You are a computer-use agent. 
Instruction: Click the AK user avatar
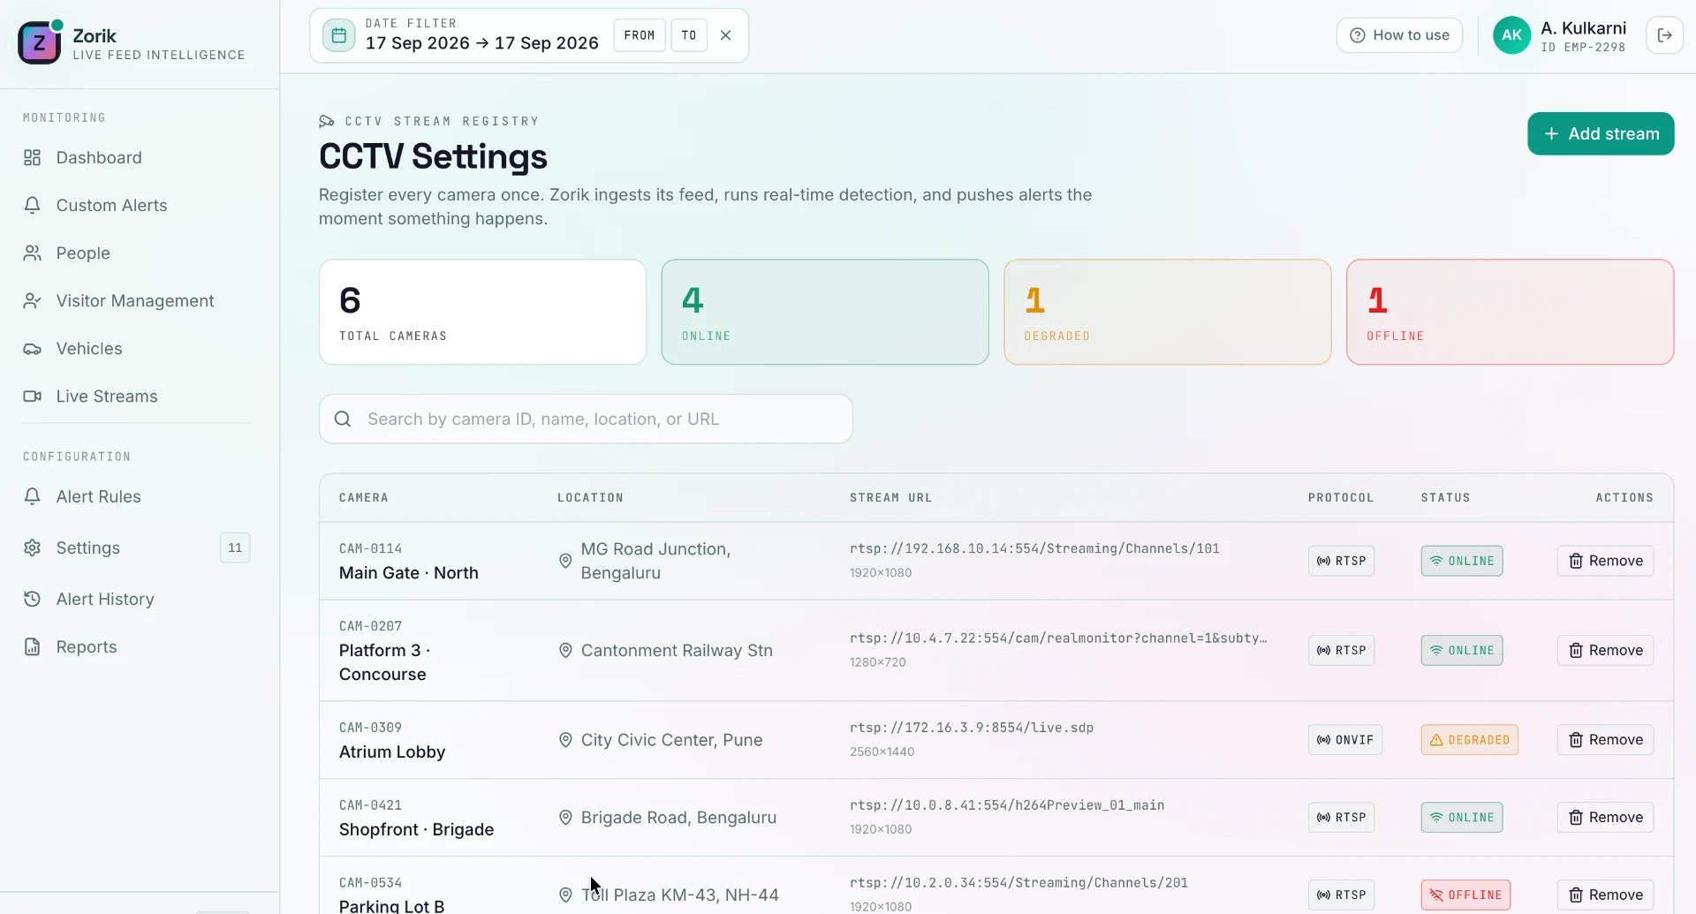pyautogui.click(x=1511, y=35)
